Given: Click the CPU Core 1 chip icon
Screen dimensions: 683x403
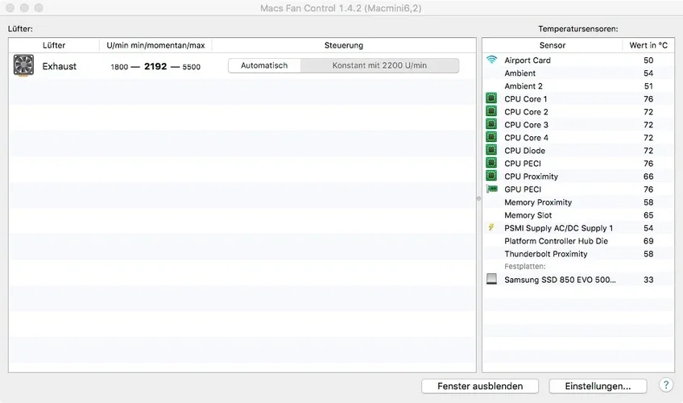Looking at the screenshot, I should pyautogui.click(x=491, y=98).
